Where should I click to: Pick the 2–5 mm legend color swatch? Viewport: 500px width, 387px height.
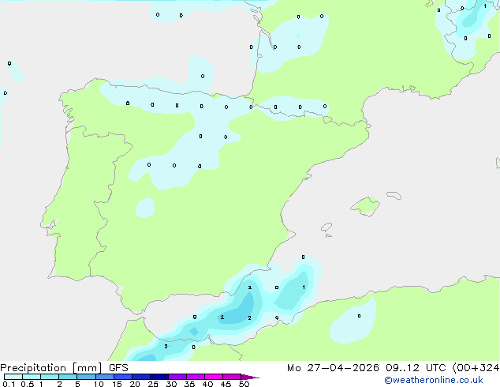[68, 377]
